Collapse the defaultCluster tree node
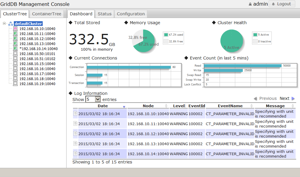300x177 pixels. (4, 23)
